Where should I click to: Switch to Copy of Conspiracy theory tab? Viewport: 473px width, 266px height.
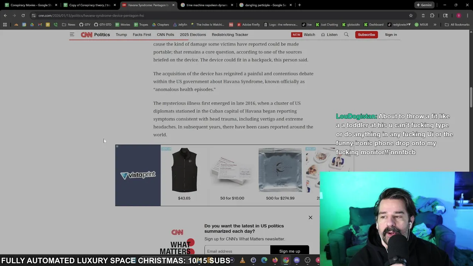click(x=90, y=5)
